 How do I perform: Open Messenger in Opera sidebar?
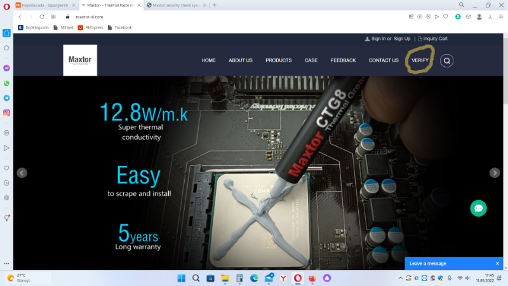click(x=6, y=68)
